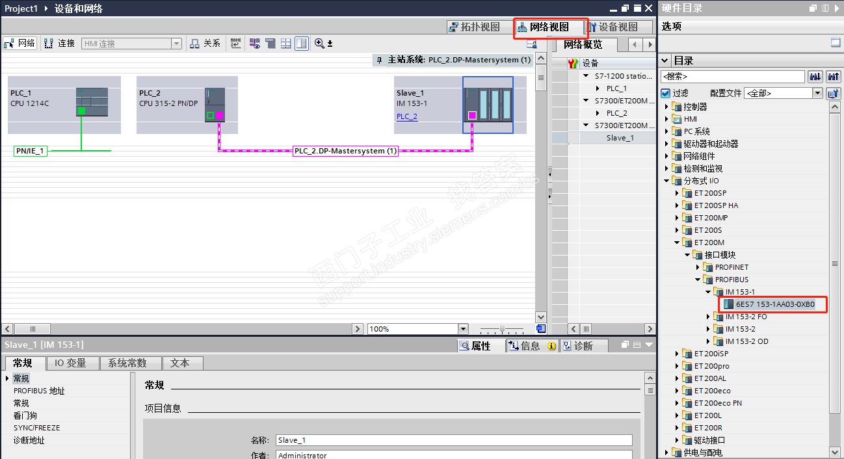Click the zoom magnifier toolbar icon
This screenshot has width=844, height=459.
click(x=319, y=44)
